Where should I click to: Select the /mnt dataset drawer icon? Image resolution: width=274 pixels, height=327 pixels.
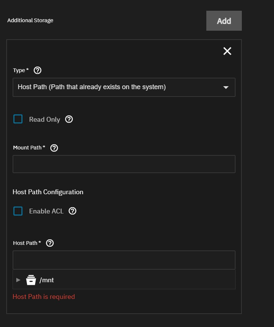[x=31, y=280]
